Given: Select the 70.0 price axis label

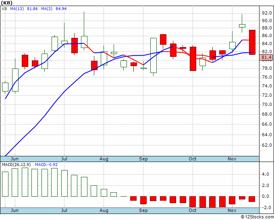Looking at the screenshot, I should [x=266, y=104].
